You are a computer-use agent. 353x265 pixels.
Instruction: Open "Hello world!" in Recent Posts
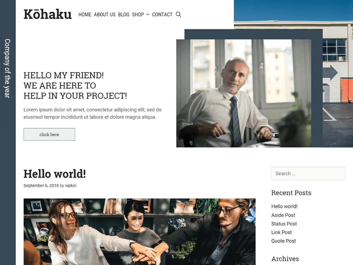coord(284,206)
